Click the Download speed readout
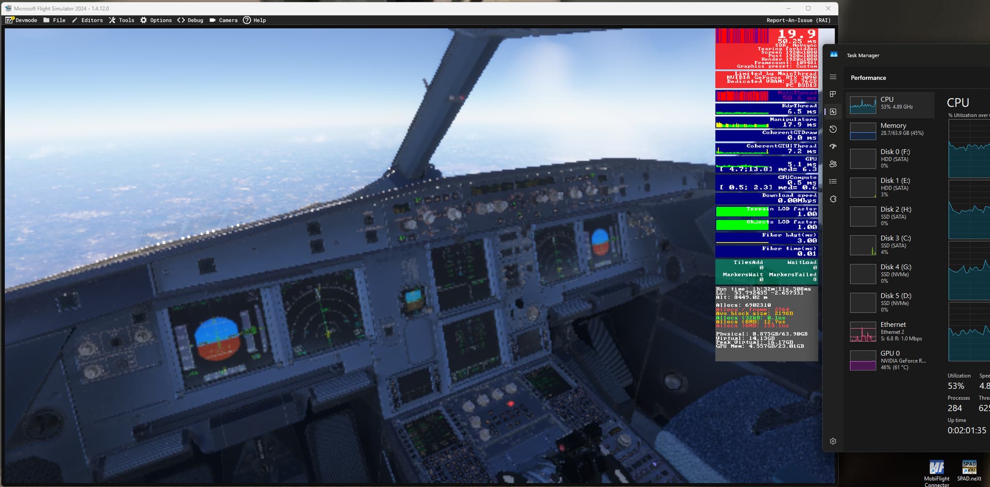The height and width of the screenshot is (487, 990). [767, 198]
